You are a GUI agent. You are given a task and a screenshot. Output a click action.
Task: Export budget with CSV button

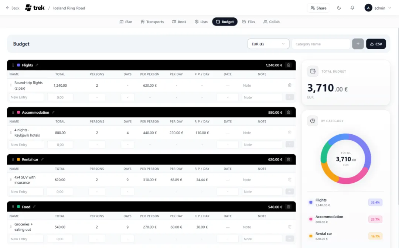pyautogui.click(x=376, y=44)
